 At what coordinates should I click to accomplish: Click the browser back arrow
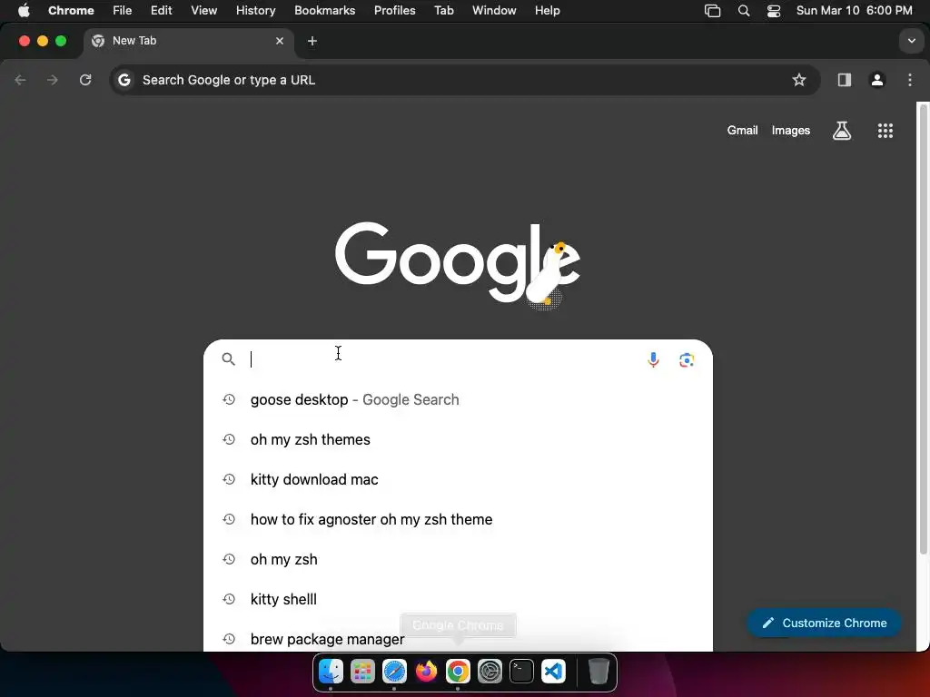tap(20, 80)
